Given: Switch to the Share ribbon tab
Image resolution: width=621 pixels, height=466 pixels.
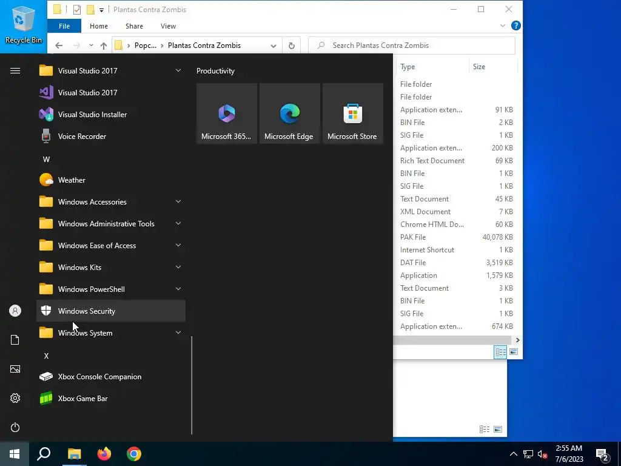Looking at the screenshot, I should [134, 26].
